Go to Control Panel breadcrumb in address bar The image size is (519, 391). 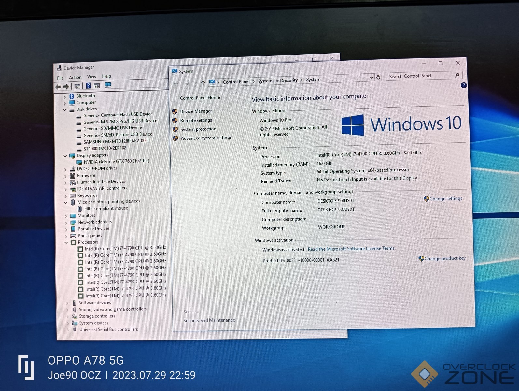236,82
